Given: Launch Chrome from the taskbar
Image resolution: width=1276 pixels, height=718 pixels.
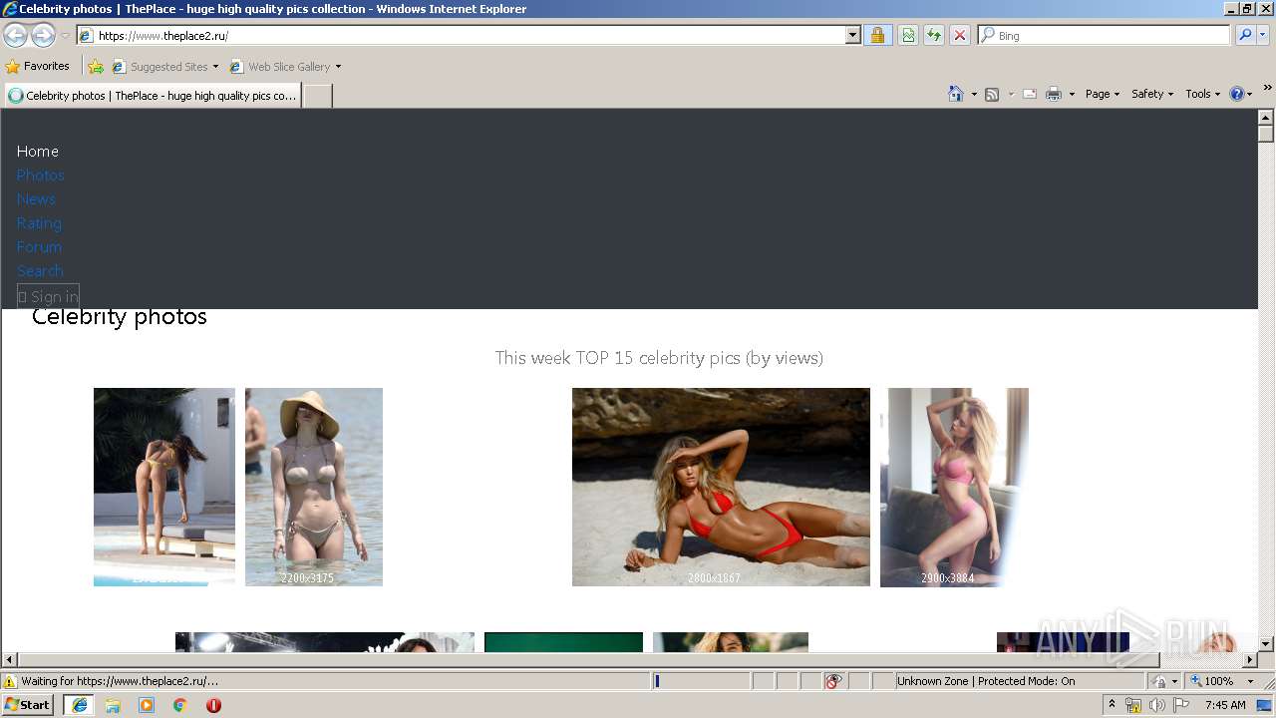Looking at the screenshot, I should (x=180, y=705).
